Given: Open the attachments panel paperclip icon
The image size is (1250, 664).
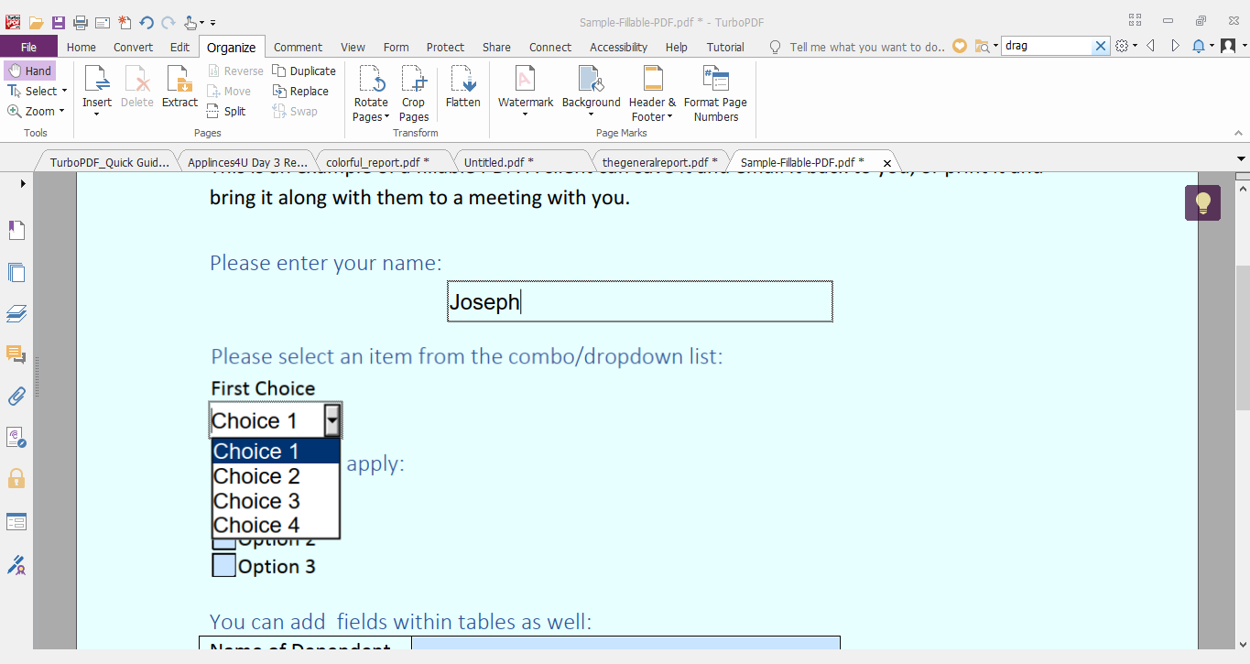Looking at the screenshot, I should tap(16, 396).
